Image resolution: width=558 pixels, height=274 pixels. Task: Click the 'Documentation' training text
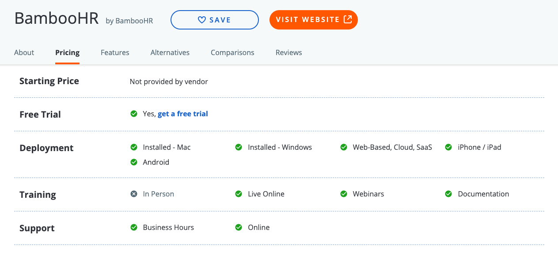tap(484, 194)
